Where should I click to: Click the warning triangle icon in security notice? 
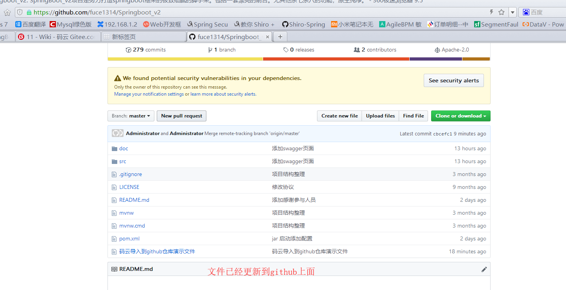coord(118,78)
